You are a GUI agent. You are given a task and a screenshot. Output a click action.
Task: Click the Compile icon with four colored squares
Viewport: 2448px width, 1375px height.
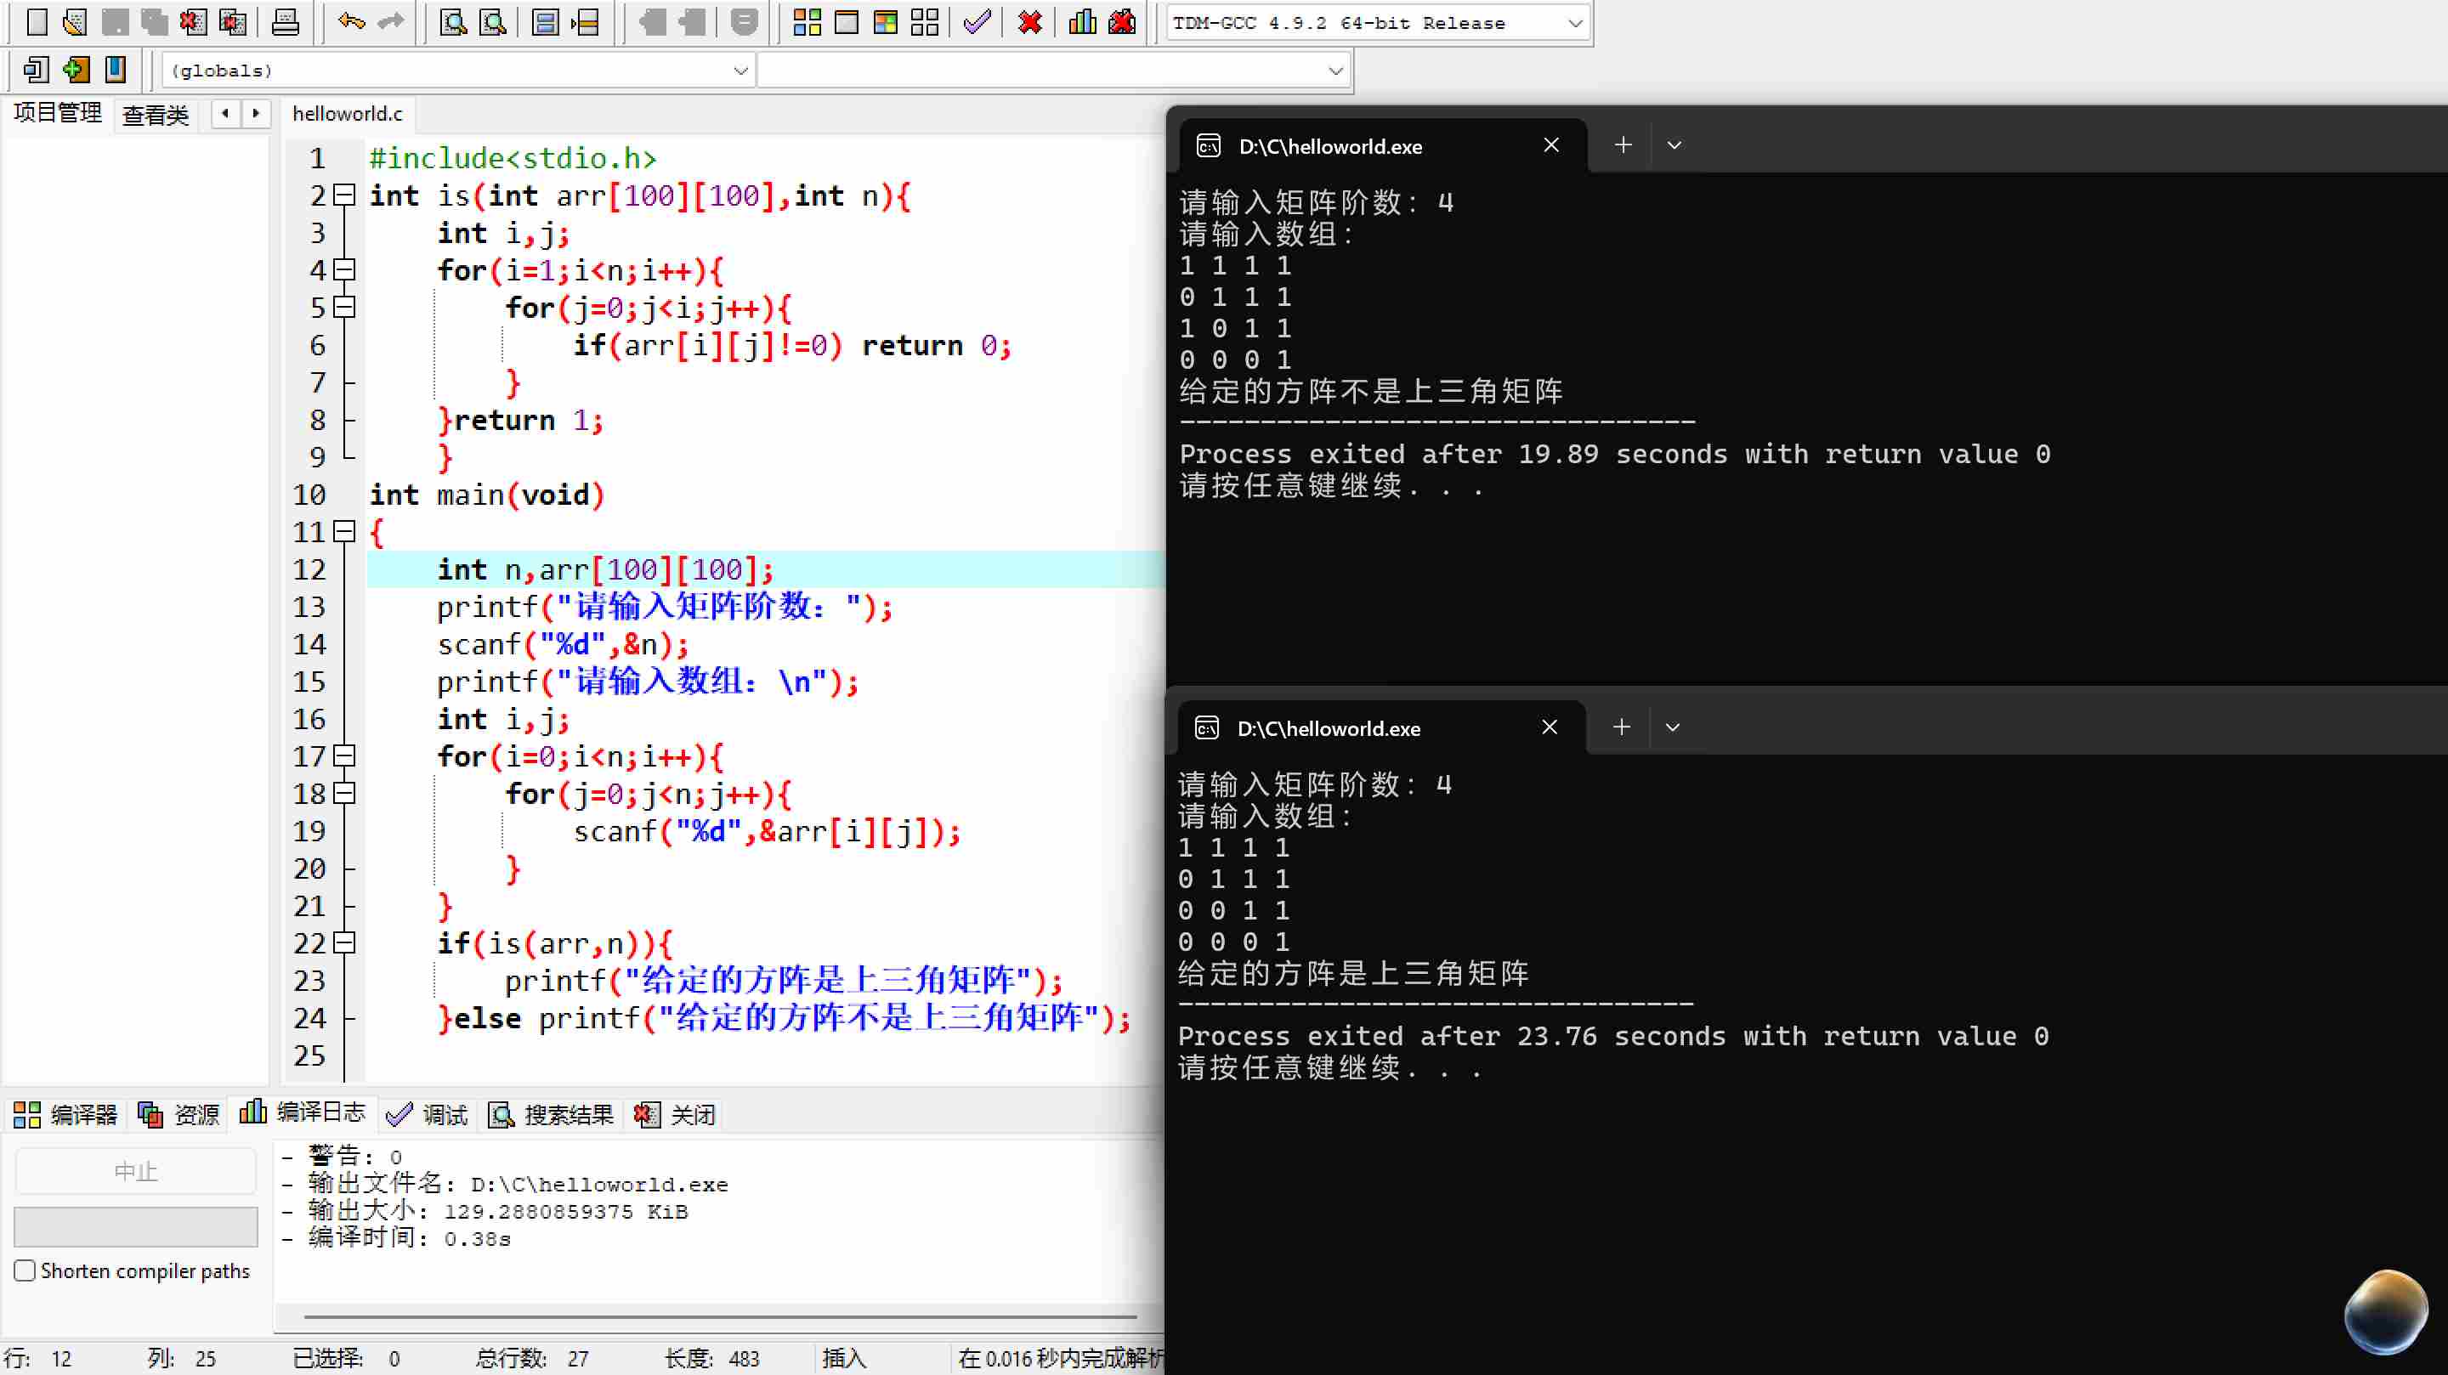806,22
